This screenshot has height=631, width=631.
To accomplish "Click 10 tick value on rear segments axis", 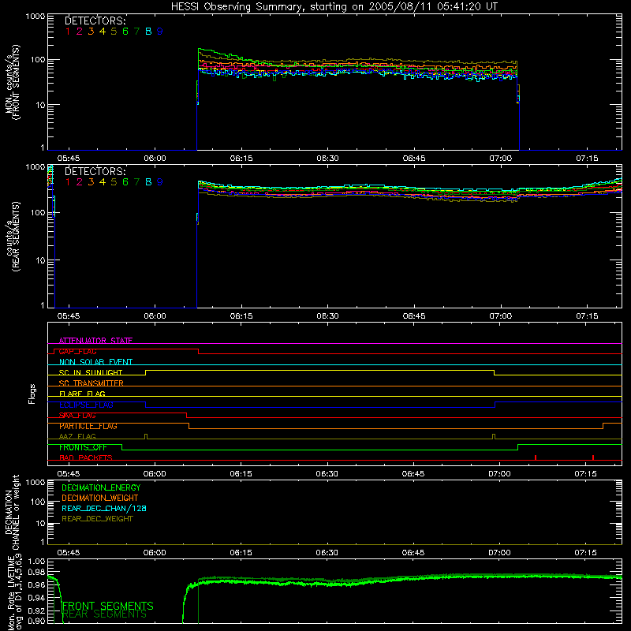I will (40, 260).
